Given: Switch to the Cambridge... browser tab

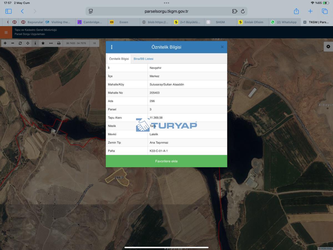Looking at the screenshot, I should (x=92, y=22).
